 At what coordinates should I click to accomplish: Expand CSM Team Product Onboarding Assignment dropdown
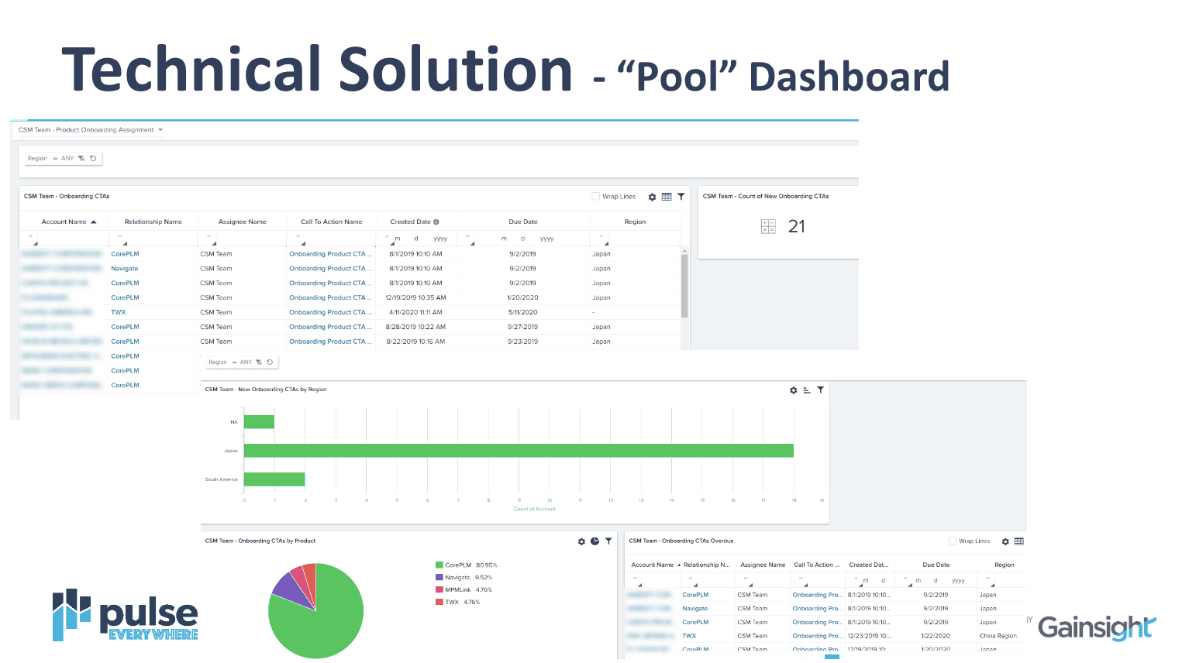coord(160,130)
